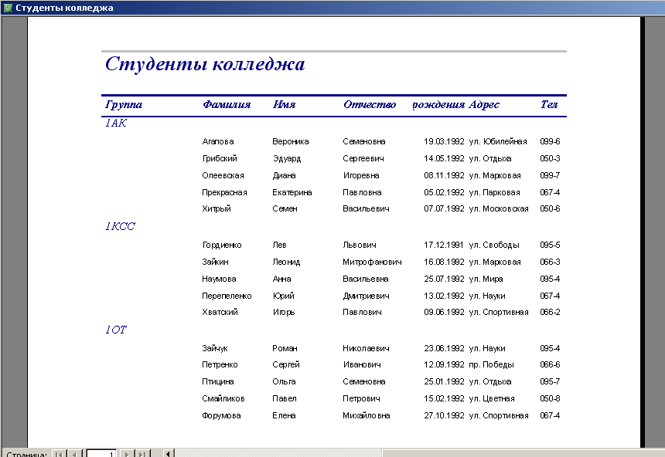Click the 'Студенты колледжа' window title bar

click(332, 8)
